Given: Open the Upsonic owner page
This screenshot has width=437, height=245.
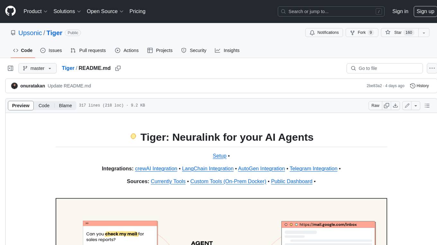Looking at the screenshot, I should (x=30, y=33).
